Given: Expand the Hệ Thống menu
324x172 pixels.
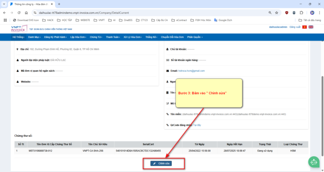Looking at the screenshot, I should 19,37.
